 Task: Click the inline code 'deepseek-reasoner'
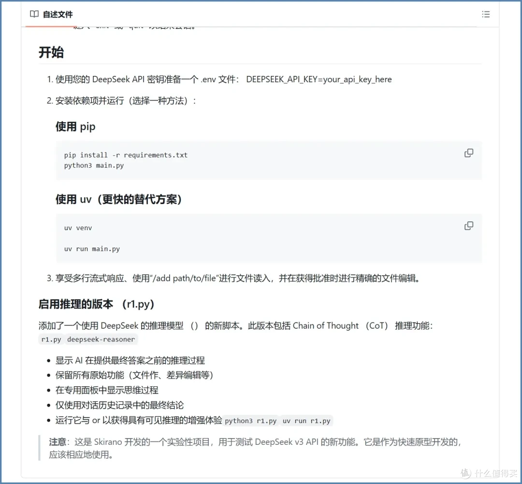[x=101, y=339]
